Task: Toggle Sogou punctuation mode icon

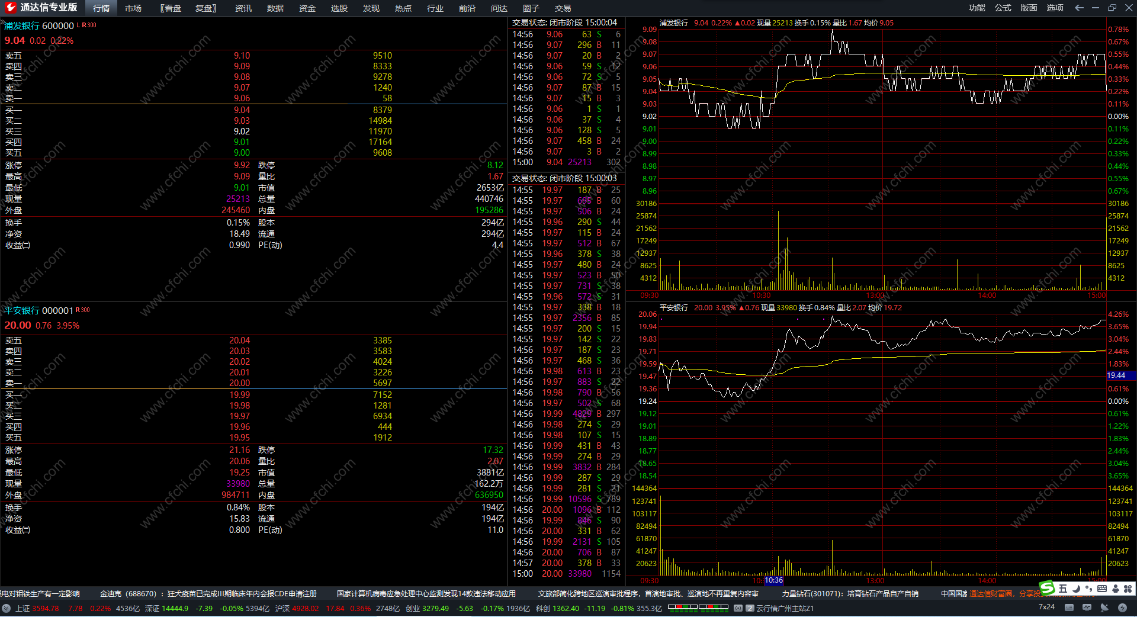Action: click(x=1089, y=589)
